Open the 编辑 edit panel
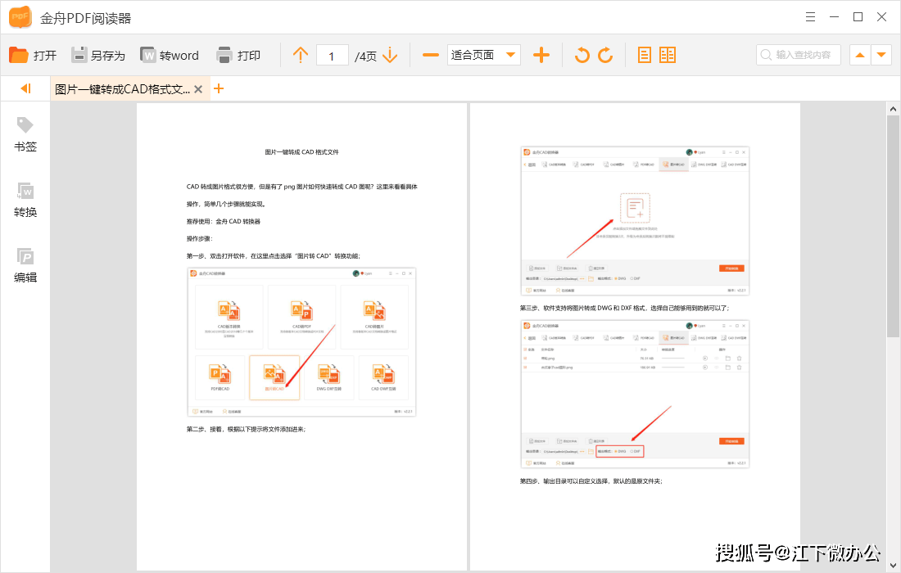 (25, 266)
